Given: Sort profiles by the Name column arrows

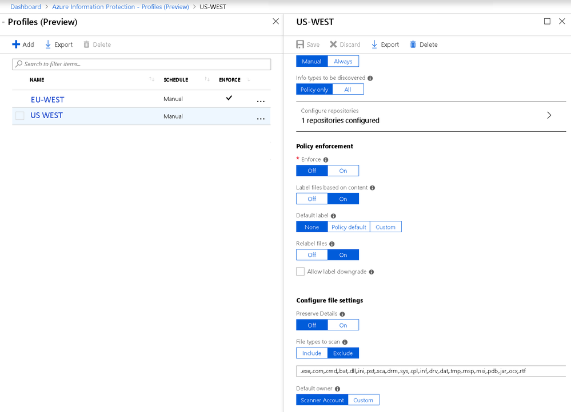Looking at the screenshot, I should 151,79.
